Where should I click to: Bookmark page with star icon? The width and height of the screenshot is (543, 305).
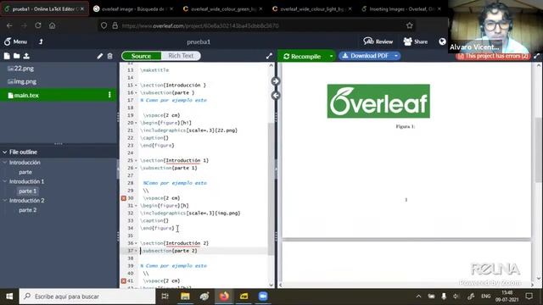pyautogui.click(x=410, y=25)
